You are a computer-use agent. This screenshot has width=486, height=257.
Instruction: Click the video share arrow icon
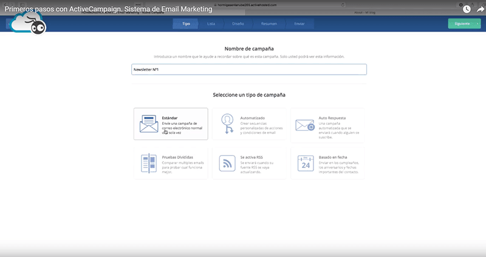pyautogui.click(x=480, y=9)
